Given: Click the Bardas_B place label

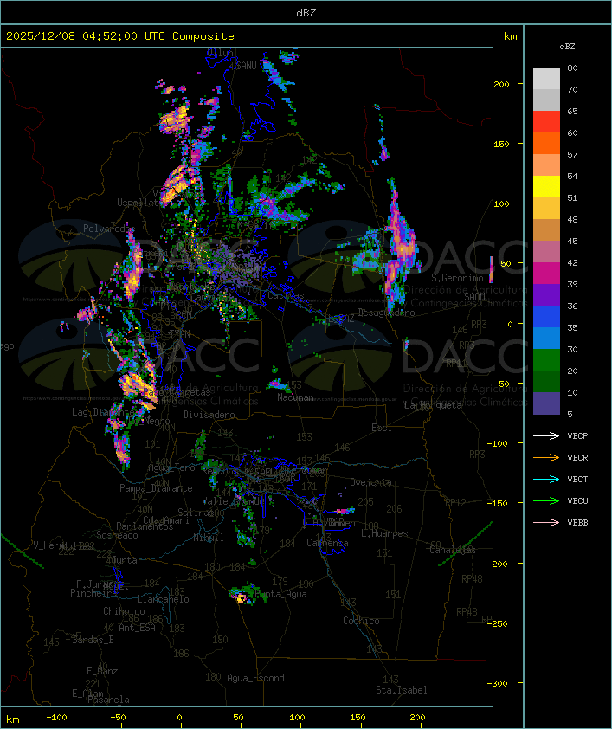Looking at the screenshot, I should pyautogui.click(x=93, y=640).
